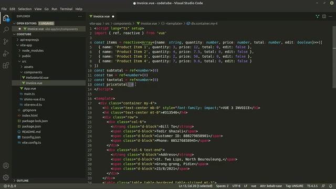
Task: Click vite-app in the breadcrumb
Action: pyautogui.click(x=96, y=24)
